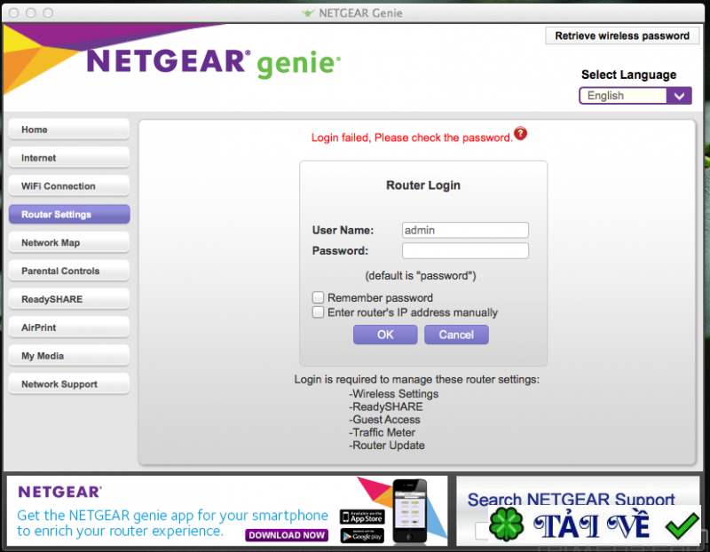The height and width of the screenshot is (552, 710).
Task: Click the "-ReadySHARE" text in the list
Action: click(386, 406)
